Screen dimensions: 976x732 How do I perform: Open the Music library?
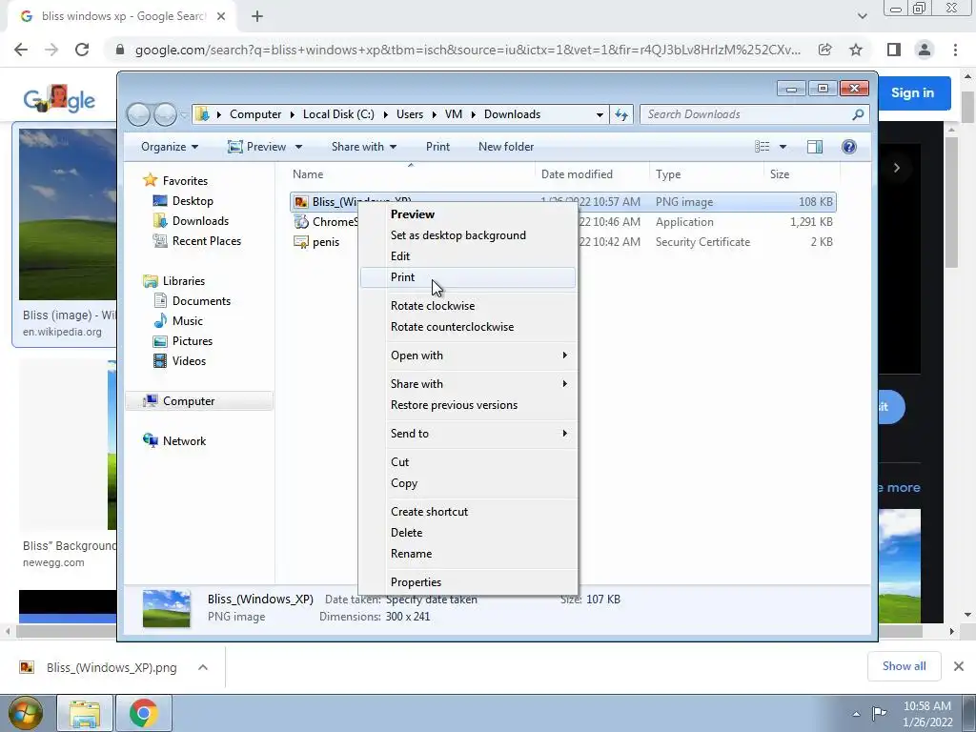(x=188, y=321)
